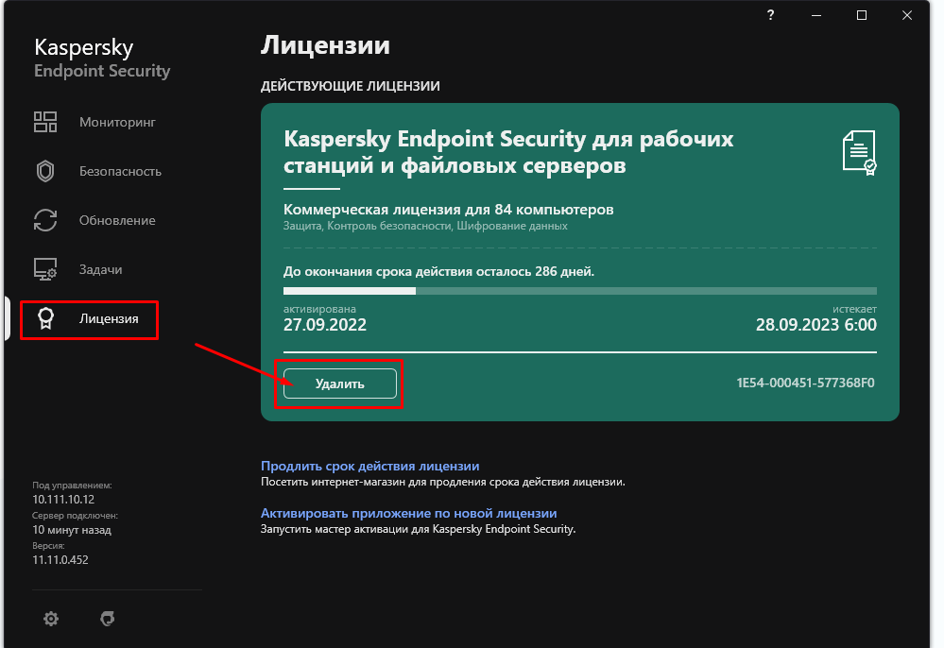
Task: Click the license term progress bar
Action: 579,291
